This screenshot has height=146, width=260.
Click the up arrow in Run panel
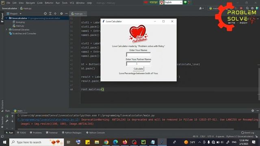[13, 116]
